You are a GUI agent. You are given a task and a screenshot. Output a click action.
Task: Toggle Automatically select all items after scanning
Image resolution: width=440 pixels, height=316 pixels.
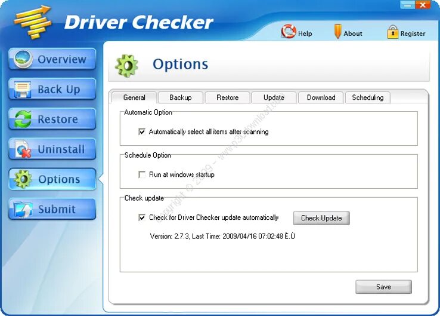(x=142, y=131)
